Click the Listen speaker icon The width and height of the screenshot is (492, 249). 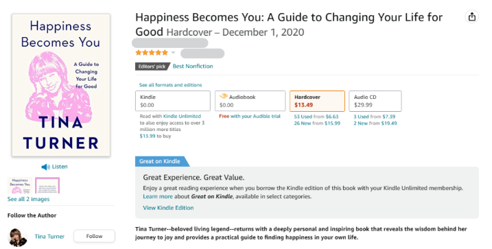[45, 167]
